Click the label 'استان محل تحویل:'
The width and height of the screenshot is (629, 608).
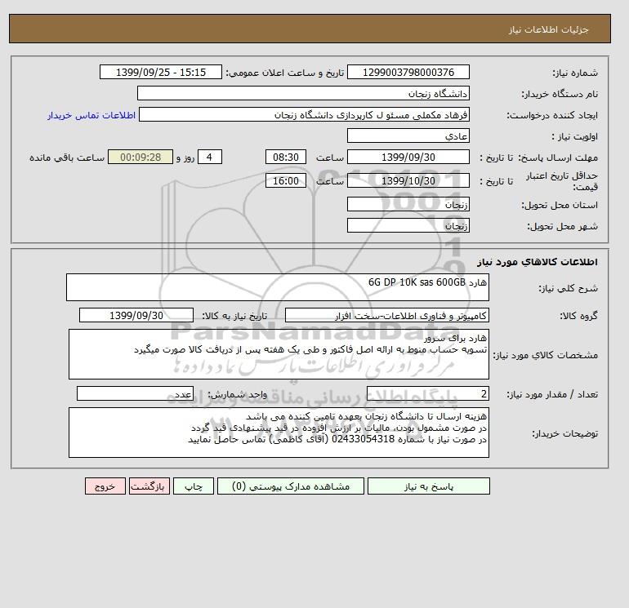(560, 205)
